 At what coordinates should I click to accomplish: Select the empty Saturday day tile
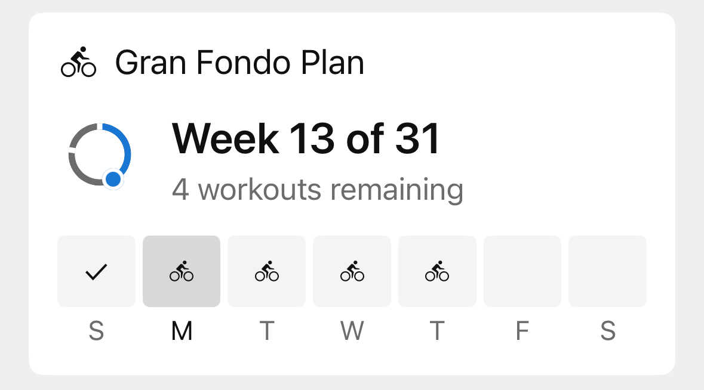[607, 271]
